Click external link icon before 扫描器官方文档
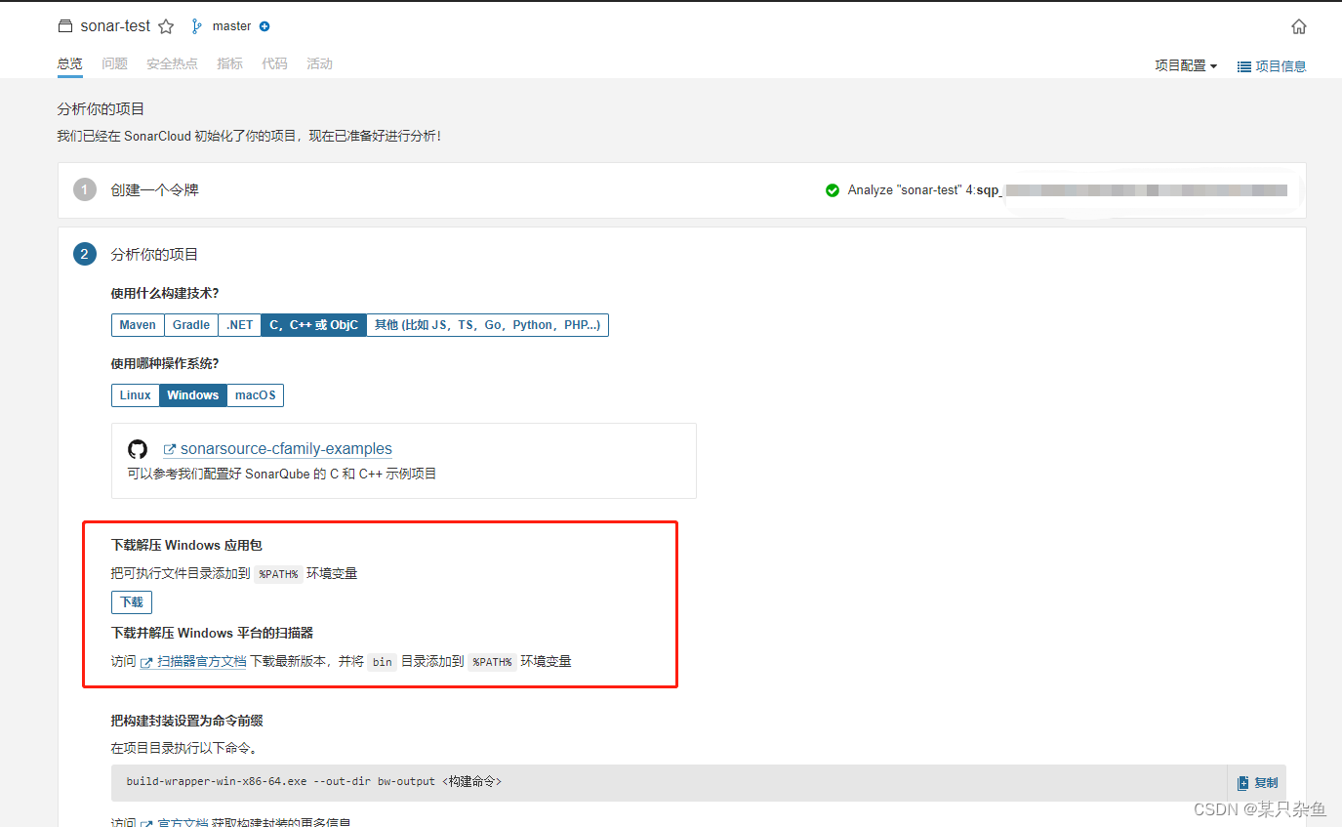This screenshot has width=1342, height=827. coord(147,662)
